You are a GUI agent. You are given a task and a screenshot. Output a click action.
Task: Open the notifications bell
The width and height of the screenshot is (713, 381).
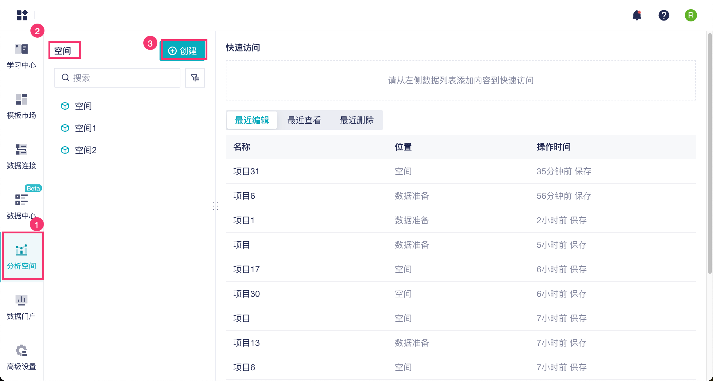(x=637, y=15)
